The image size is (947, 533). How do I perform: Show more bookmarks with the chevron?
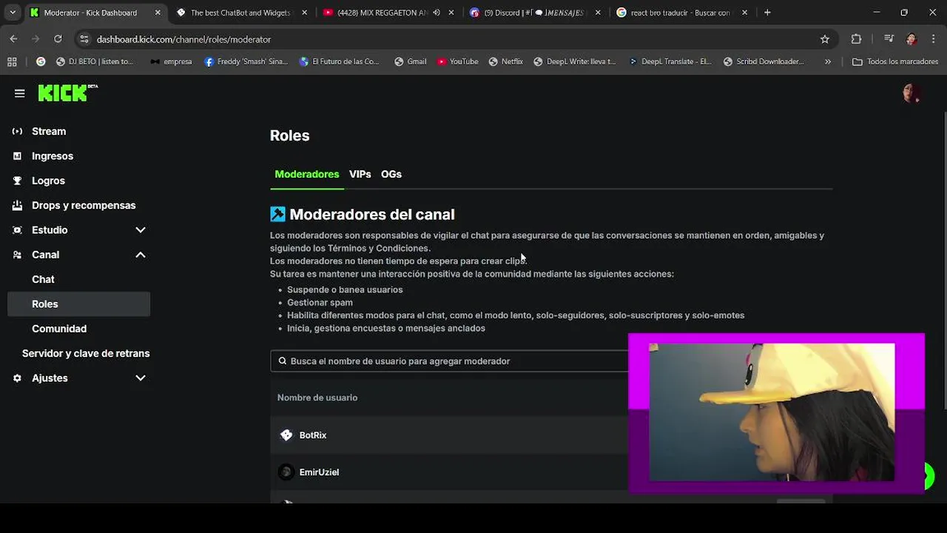pyautogui.click(x=827, y=61)
